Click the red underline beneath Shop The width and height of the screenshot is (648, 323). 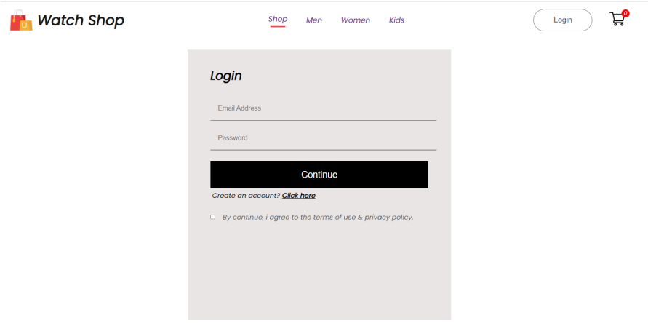tap(278, 26)
